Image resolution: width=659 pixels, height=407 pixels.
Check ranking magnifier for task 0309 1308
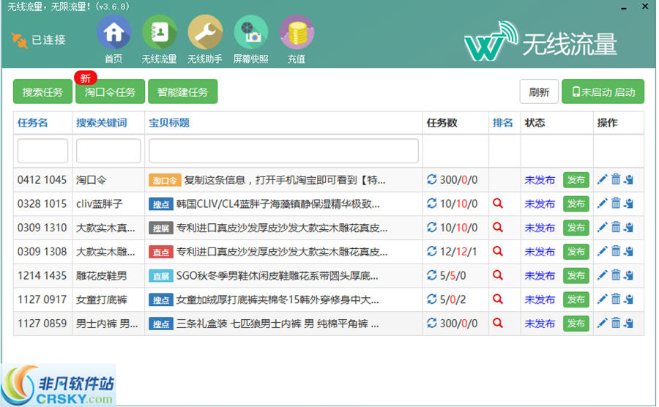pyautogui.click(x=498, y=251)
